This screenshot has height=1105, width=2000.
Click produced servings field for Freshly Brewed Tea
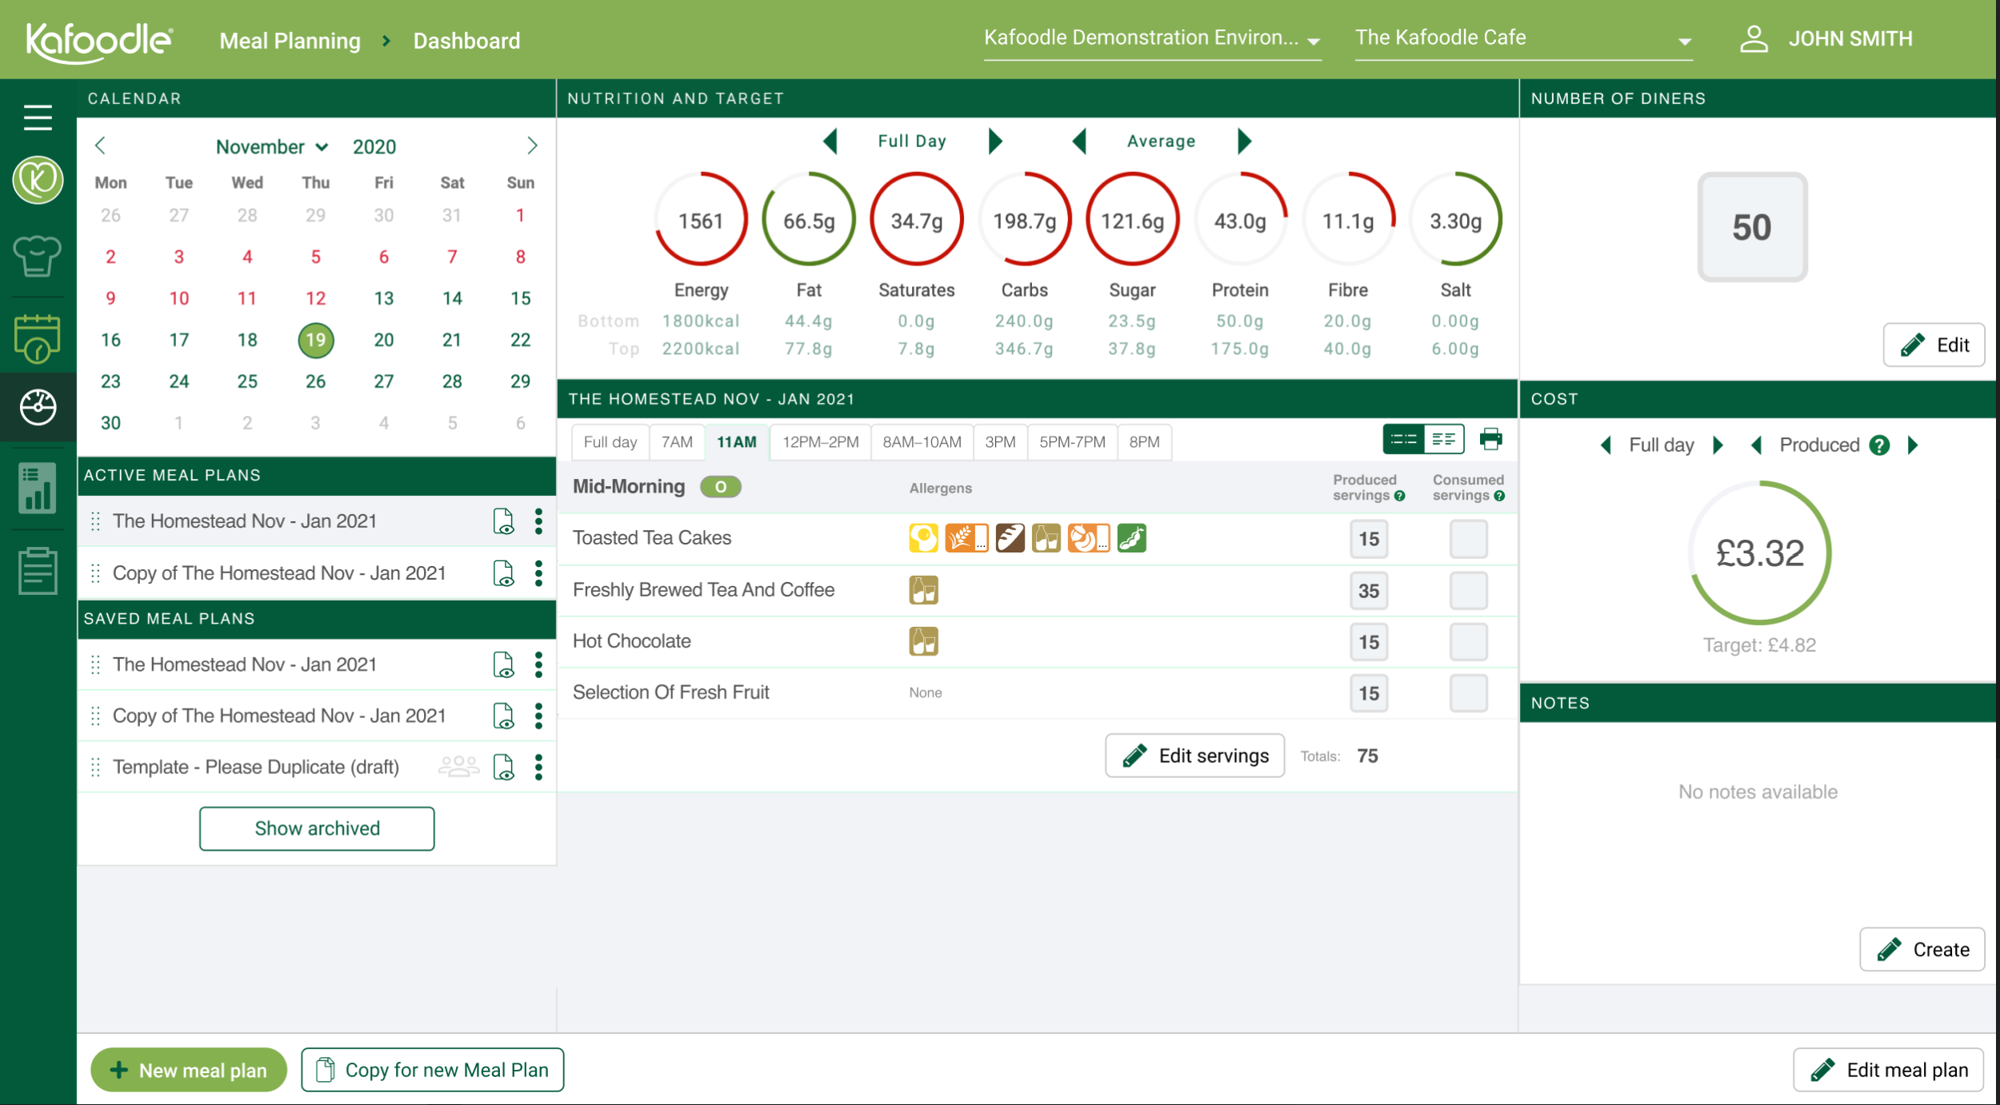pos(1369,591)
